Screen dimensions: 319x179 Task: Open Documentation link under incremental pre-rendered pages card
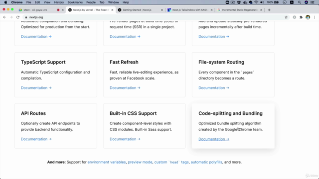click(x=214, y=36)
